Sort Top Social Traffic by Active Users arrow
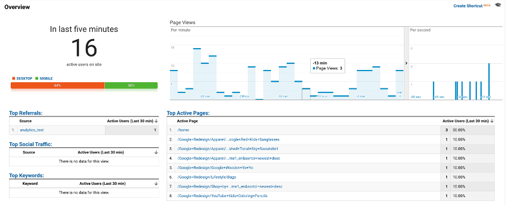Image resolution: width=506 pixels, height=206 pixels. (156, 152)
